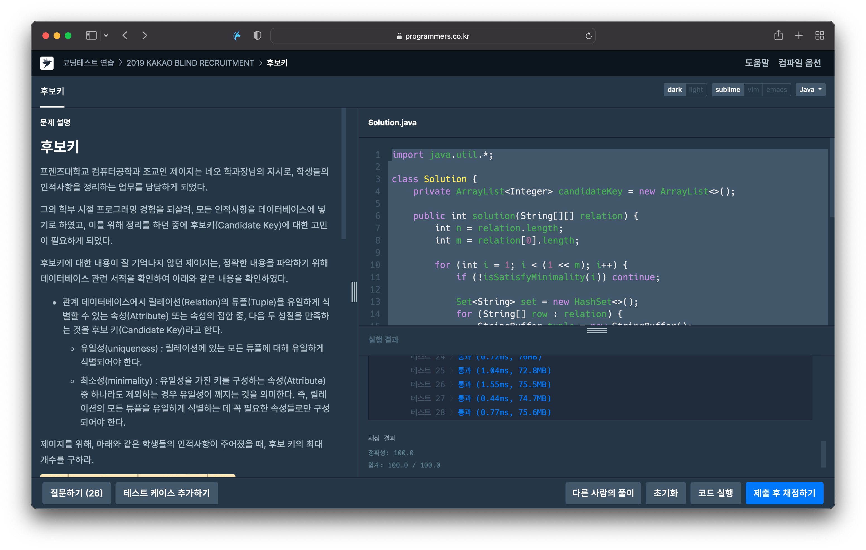
Task: Go back with the browser arrow
Action: 125,36
